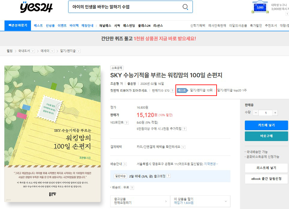This screenshot has height=209, width=289.
Task: Click the 바로구매 button
Action: [x=266, y=136]
